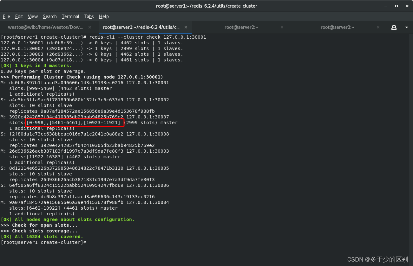
Task: Switch to the root@server2 tab
Action: [x=241, y=27]
